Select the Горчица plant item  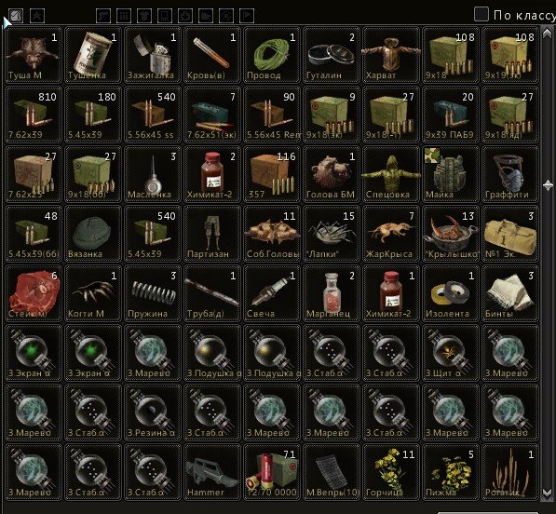pos(391,471)
